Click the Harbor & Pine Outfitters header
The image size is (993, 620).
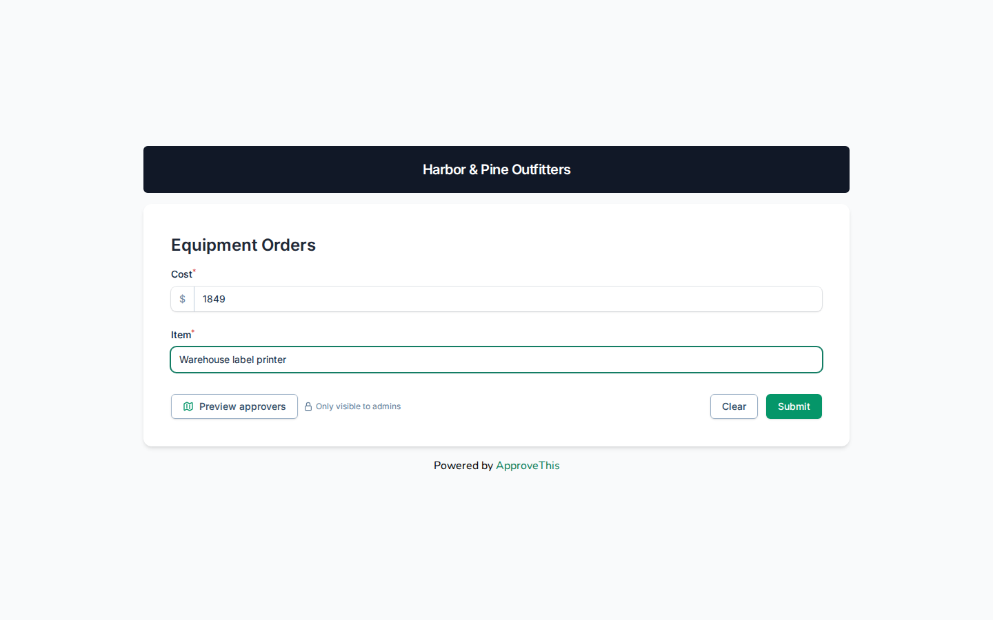496,169
